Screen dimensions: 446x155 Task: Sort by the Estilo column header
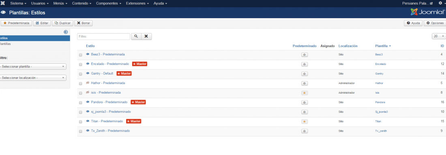coord(90,46)
